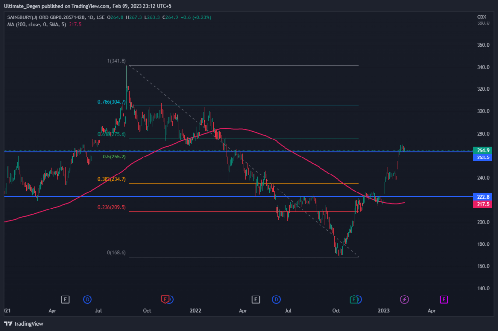Click the 280.0 price axis label
This screenshot has width=498, height=331.
483,134
